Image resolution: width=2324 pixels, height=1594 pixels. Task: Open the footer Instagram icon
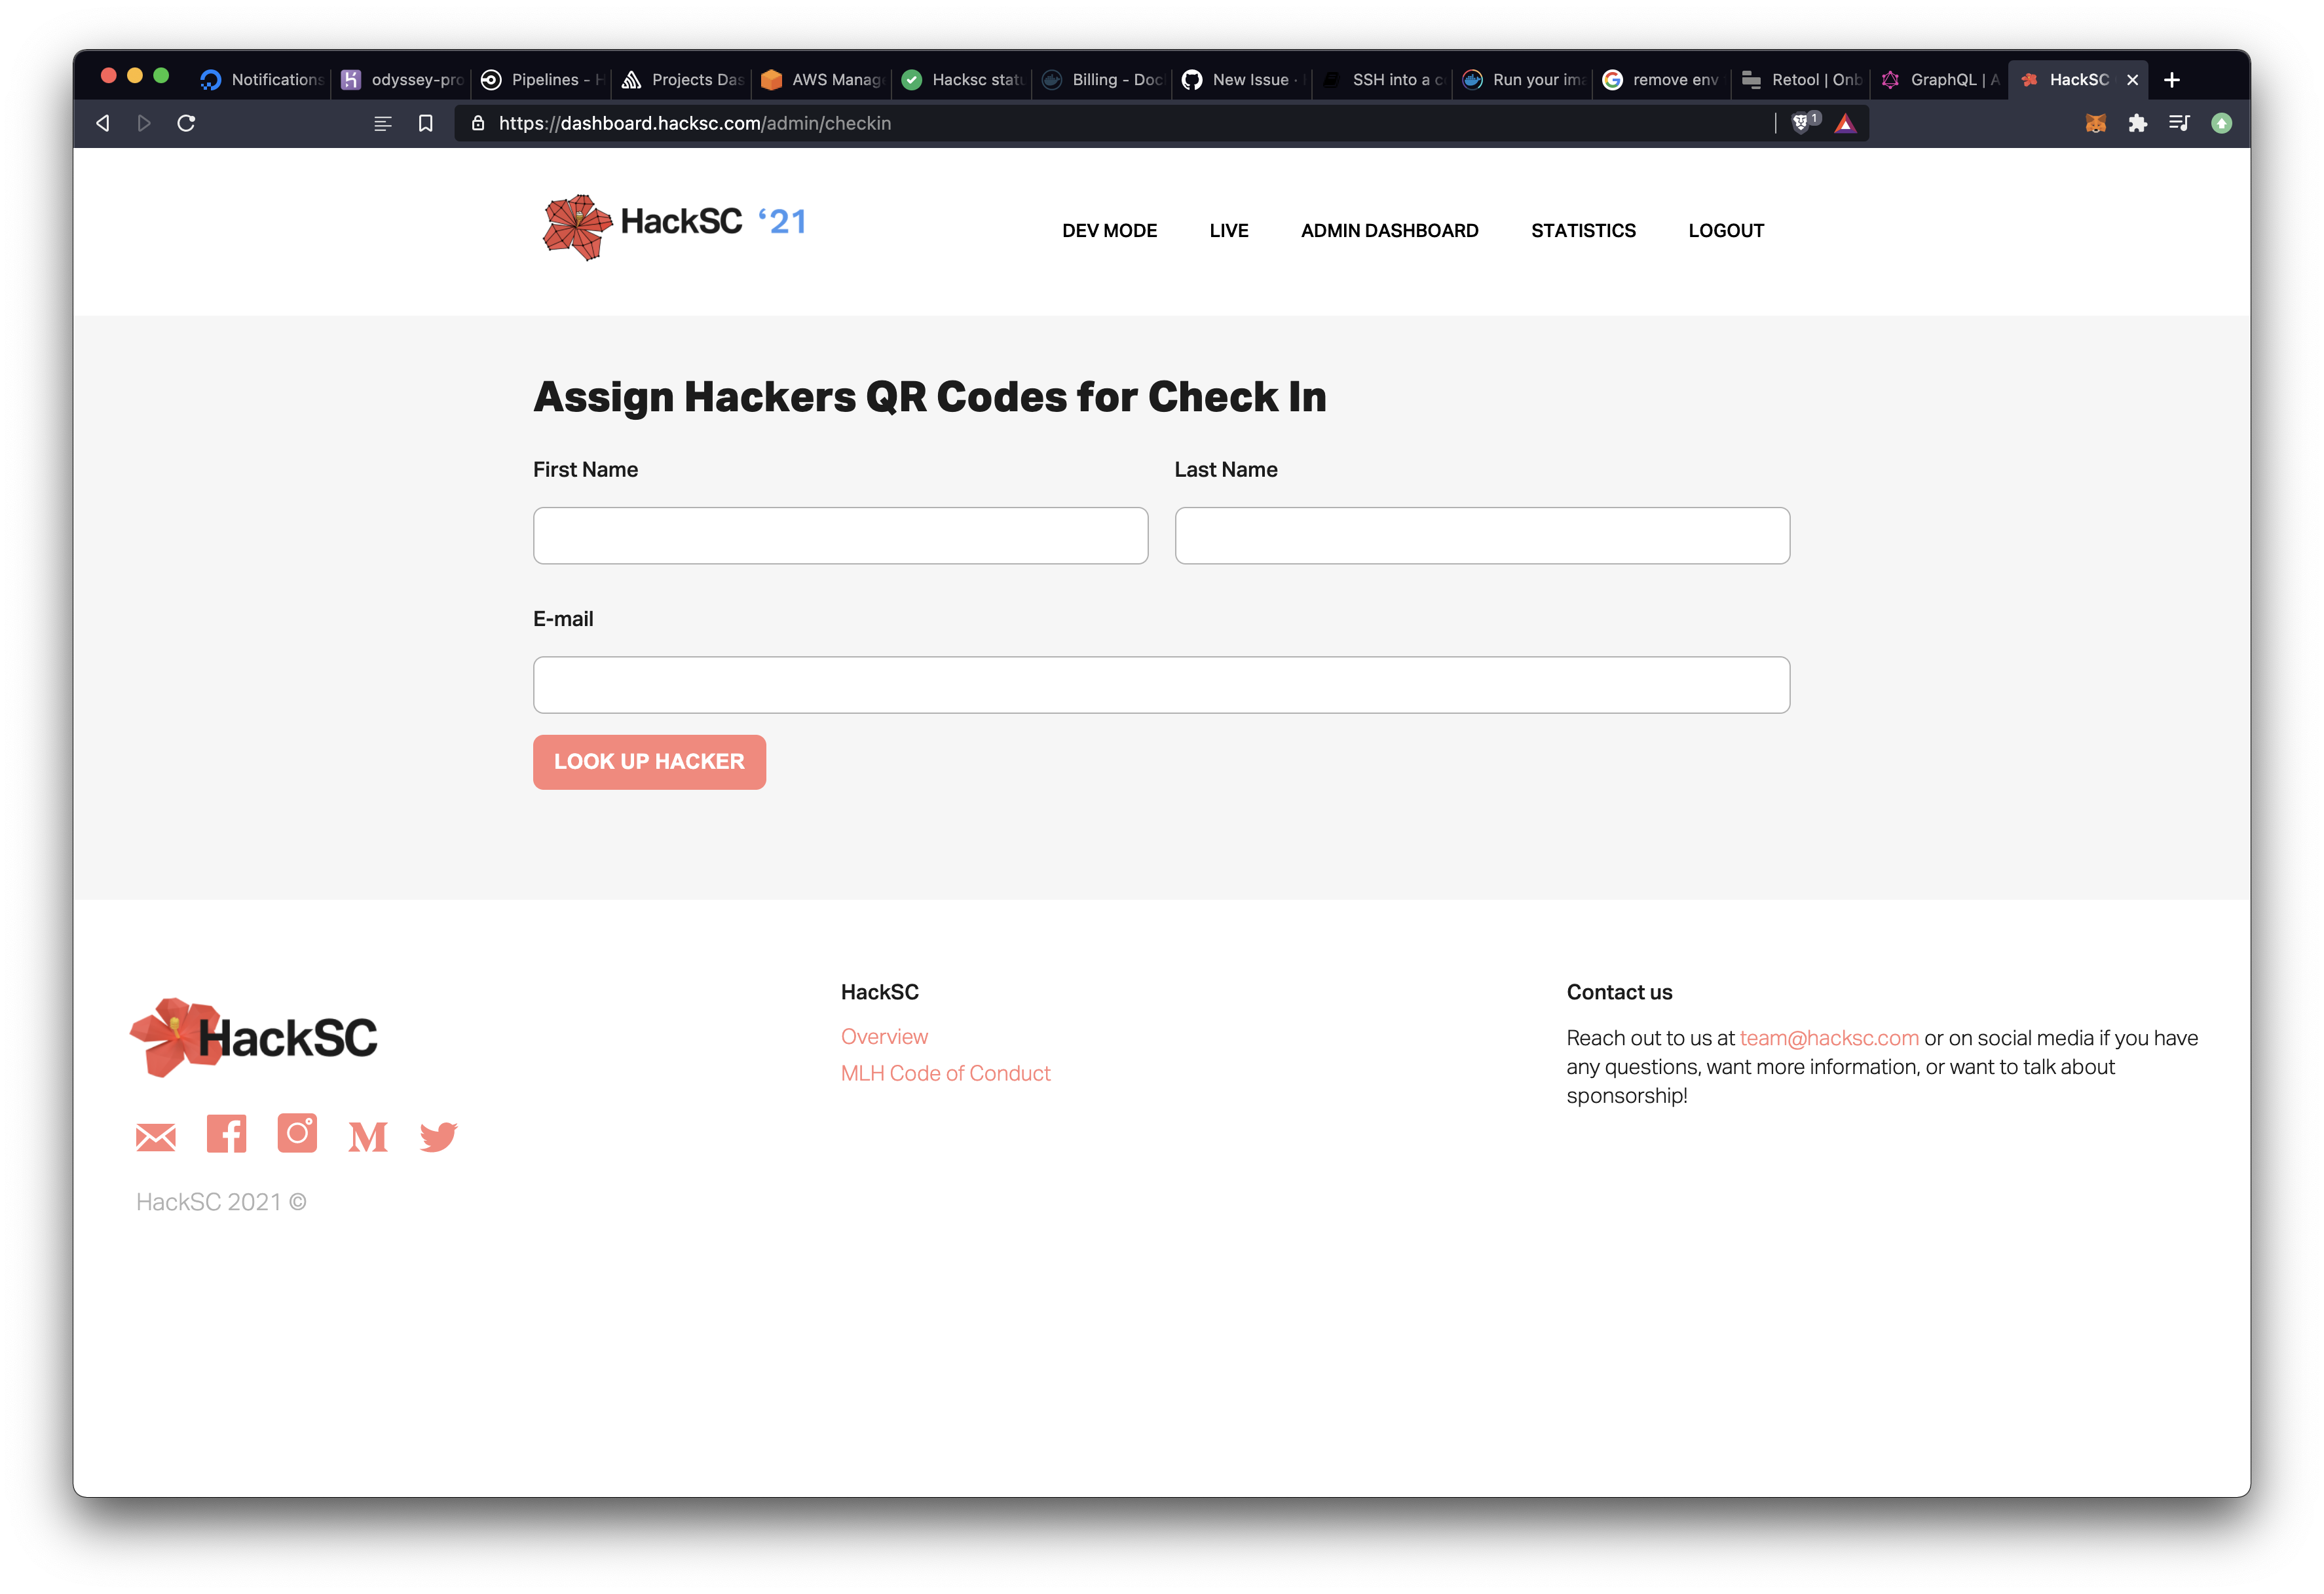click(x=297, y=1133)
